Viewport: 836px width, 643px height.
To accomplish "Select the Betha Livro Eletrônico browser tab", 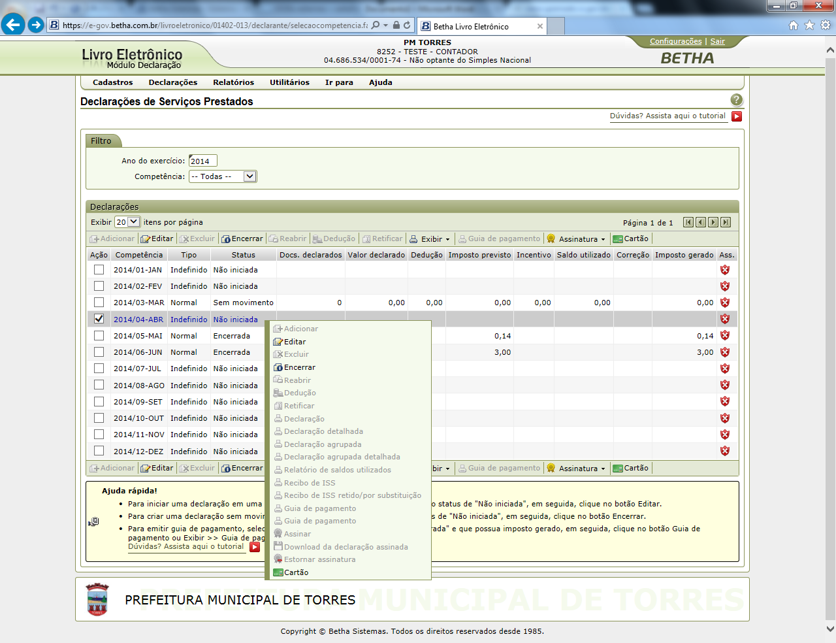I will pyautogui.click(x=481, y=26).
